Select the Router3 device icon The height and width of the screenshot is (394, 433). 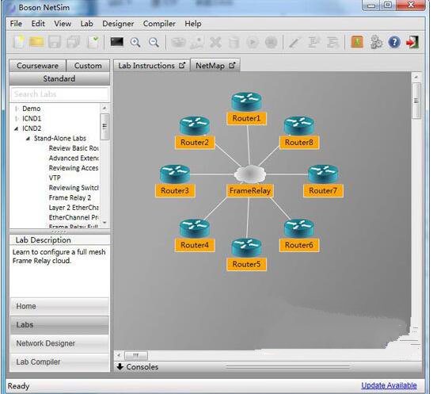pyautogui.click(x=175, y=174)
